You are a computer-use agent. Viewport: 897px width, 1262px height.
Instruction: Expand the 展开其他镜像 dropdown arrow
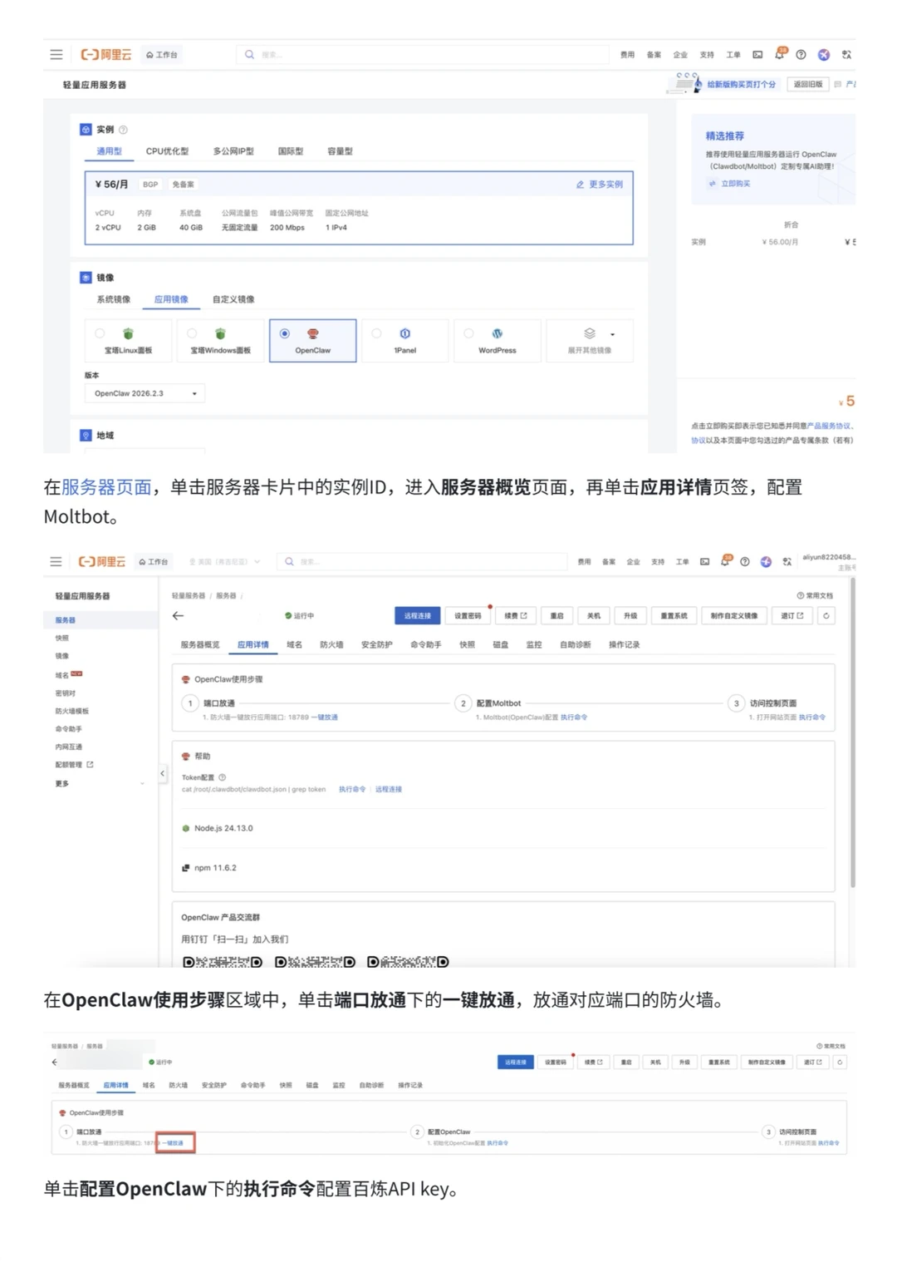[x=613, y=334]
